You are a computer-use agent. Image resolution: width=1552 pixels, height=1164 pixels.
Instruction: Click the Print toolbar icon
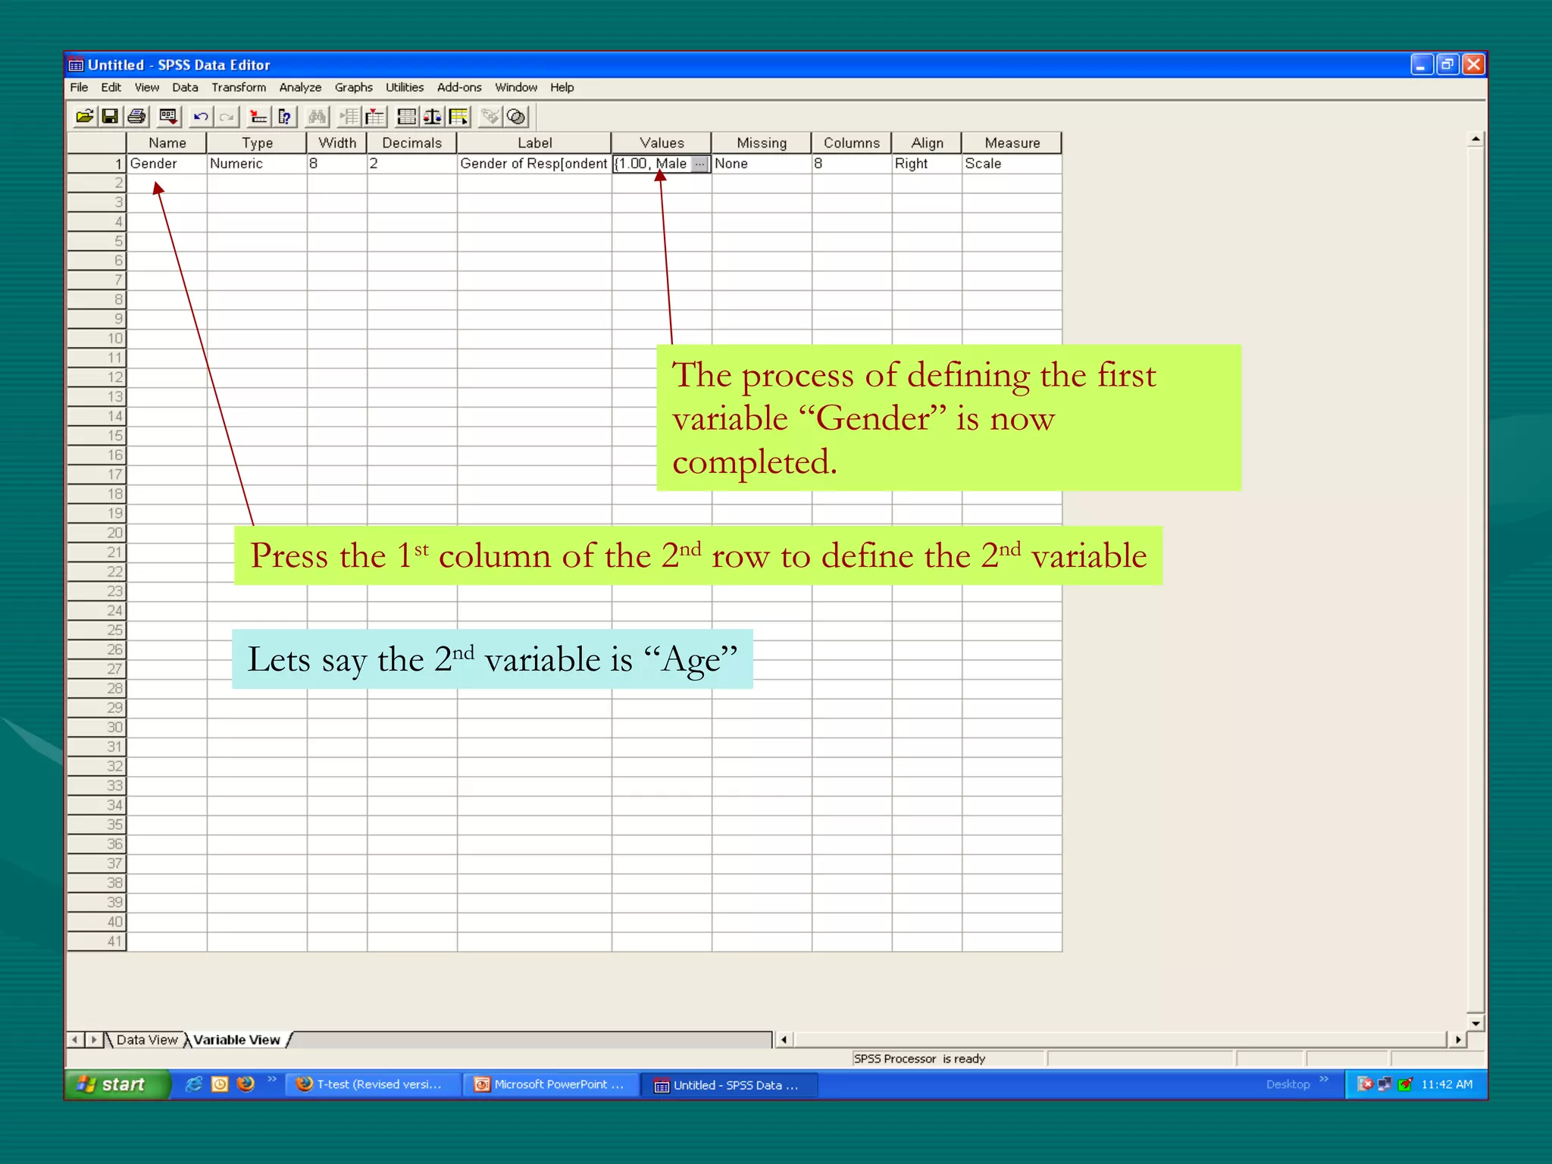[x=137, y=117]
